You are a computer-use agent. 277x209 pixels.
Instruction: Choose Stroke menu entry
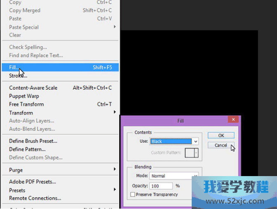(x=18, y=76)
